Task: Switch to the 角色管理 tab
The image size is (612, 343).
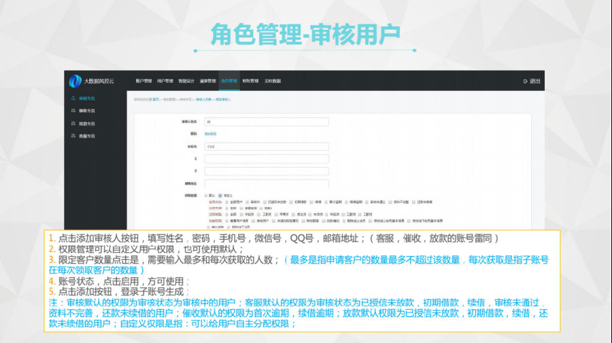Action: 229,81
